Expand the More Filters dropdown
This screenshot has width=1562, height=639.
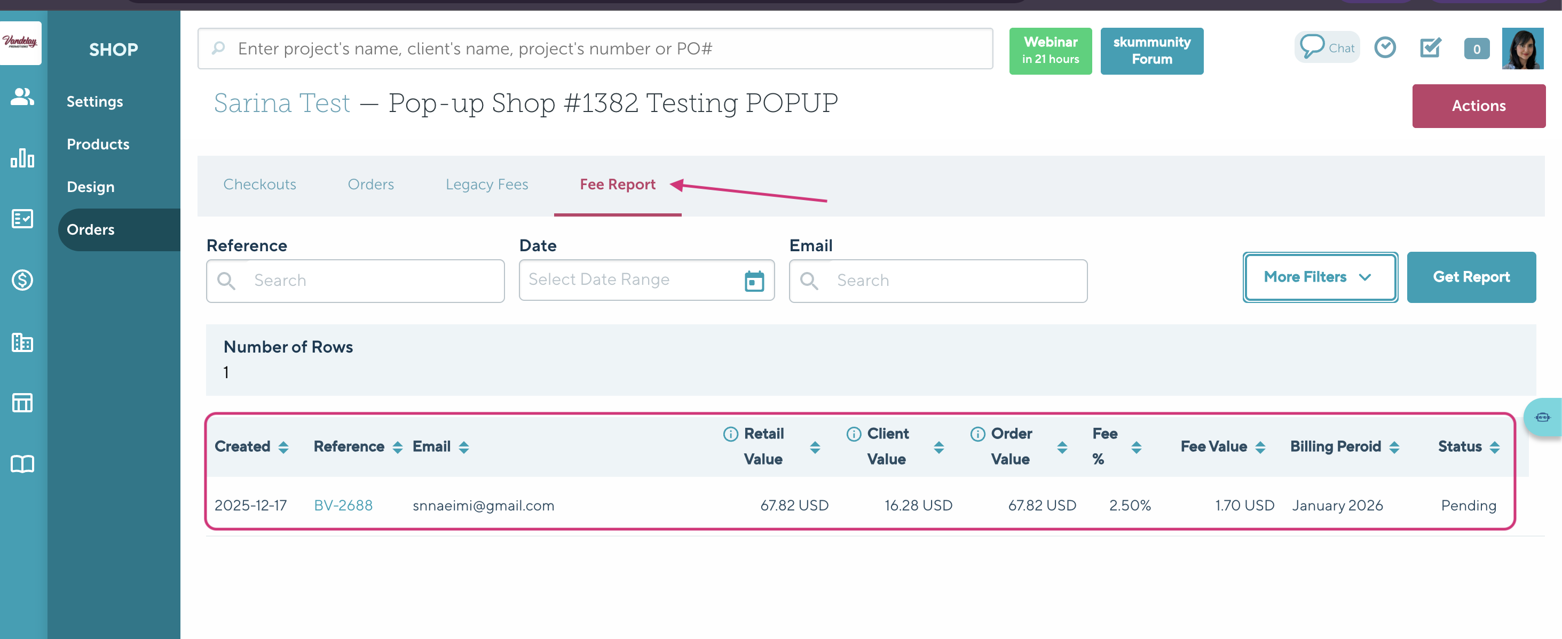coord(1319,277)
